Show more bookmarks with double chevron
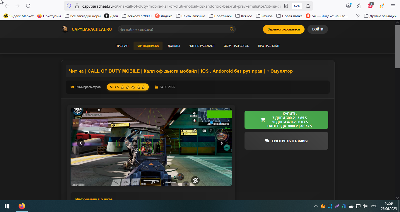Image resolution: width=400 pixels, height=212 pixels. [x=358, y=16]
